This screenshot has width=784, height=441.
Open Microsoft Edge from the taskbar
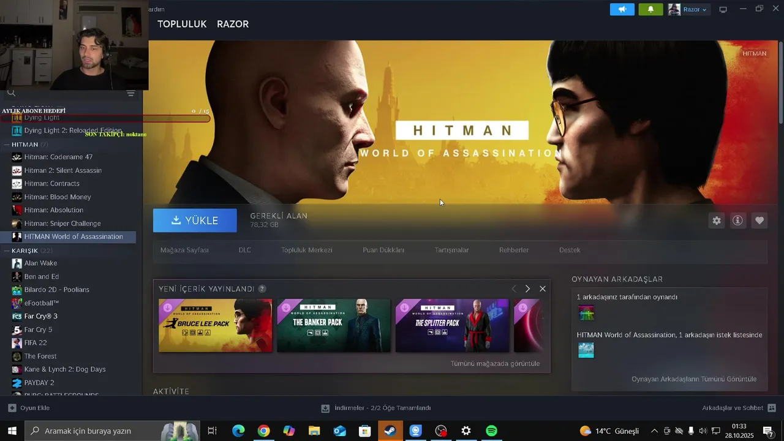(238, 431)
